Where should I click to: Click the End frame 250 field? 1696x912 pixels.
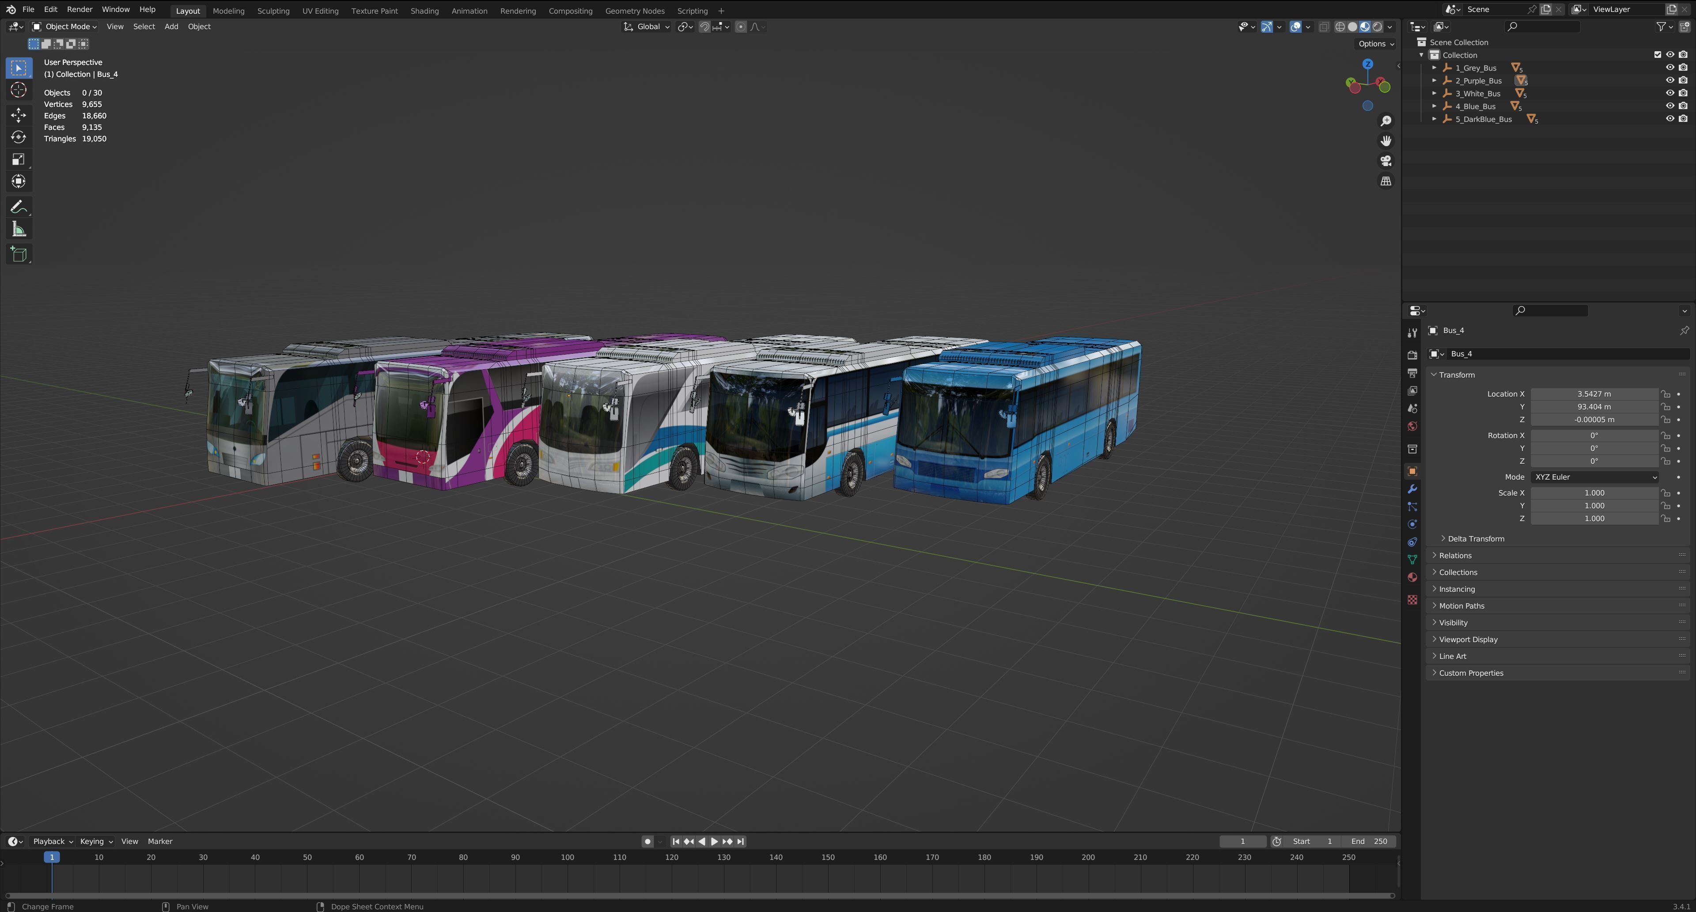click(x=1370, y=841)
